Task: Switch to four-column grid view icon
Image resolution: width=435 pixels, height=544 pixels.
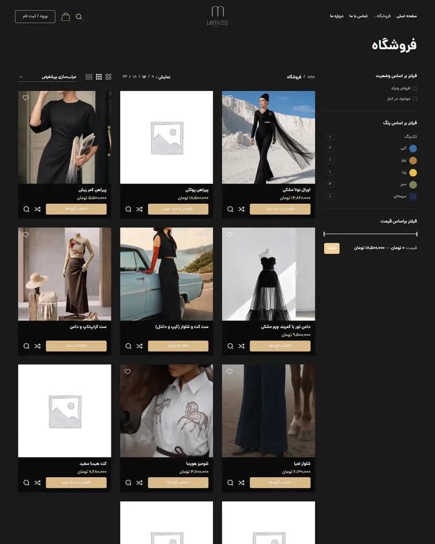Action: 89,77
